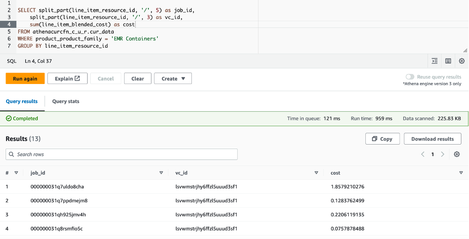The height and width of the screenshot is (239, 469).
Task: Click cost value 0.0757878488
Action: 347,229
